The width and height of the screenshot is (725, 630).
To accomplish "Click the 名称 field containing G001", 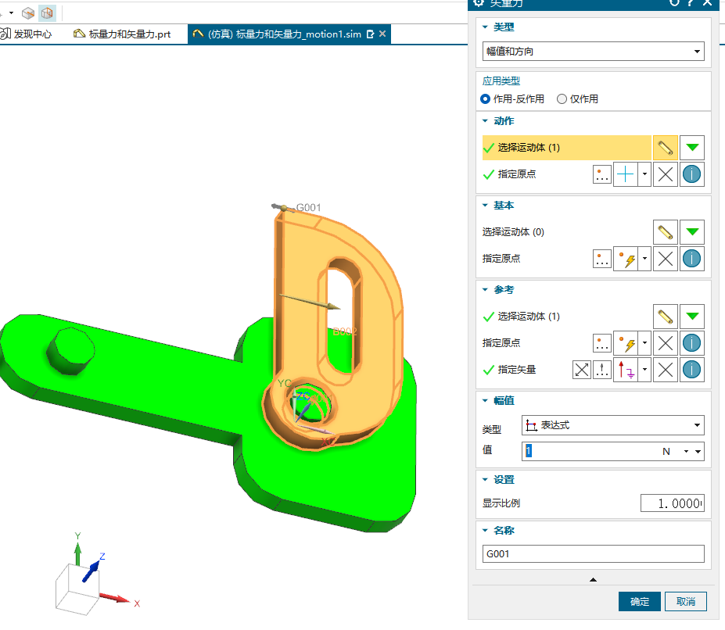I will point(594,554).
